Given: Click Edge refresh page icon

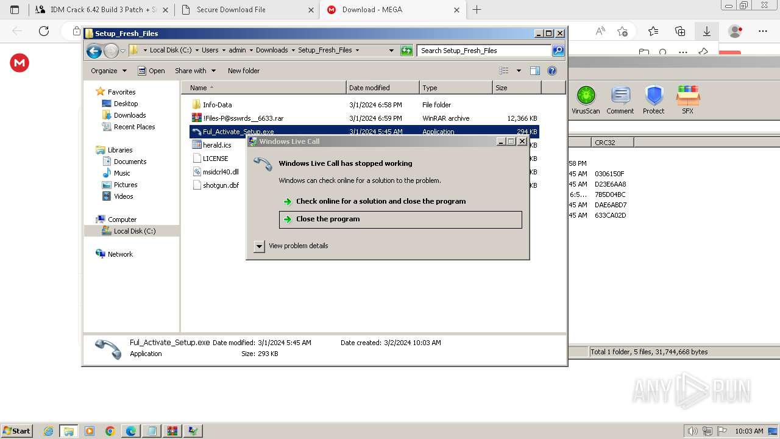Looking at the screenshot, I should pos(44,30).
